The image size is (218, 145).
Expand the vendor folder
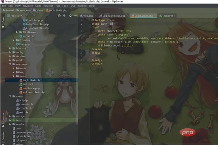click(10, 125)
